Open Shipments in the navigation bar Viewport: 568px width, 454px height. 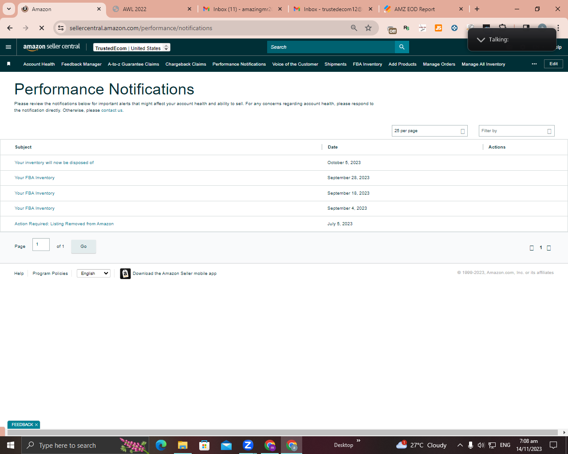click(x=335, y=64)
